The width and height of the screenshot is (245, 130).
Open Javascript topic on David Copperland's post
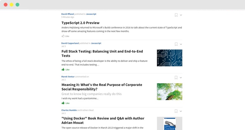coord(96,43)
